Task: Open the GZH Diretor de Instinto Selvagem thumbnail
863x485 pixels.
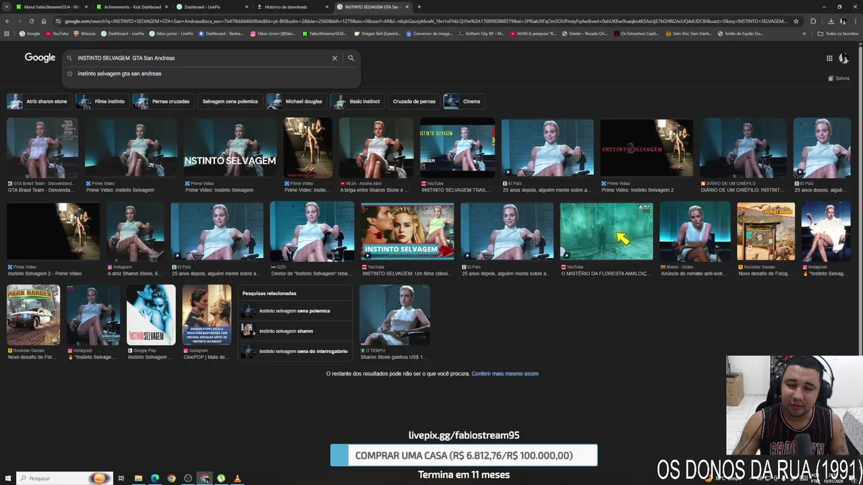Action: (x=312, y=231)
